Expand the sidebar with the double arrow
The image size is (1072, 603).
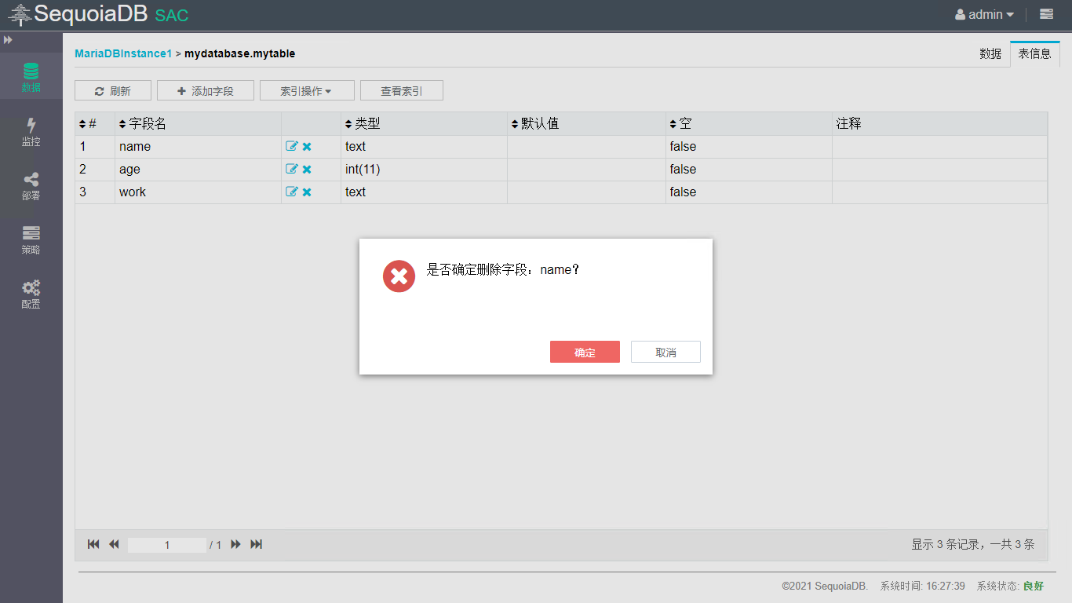(x=8, y=39)
